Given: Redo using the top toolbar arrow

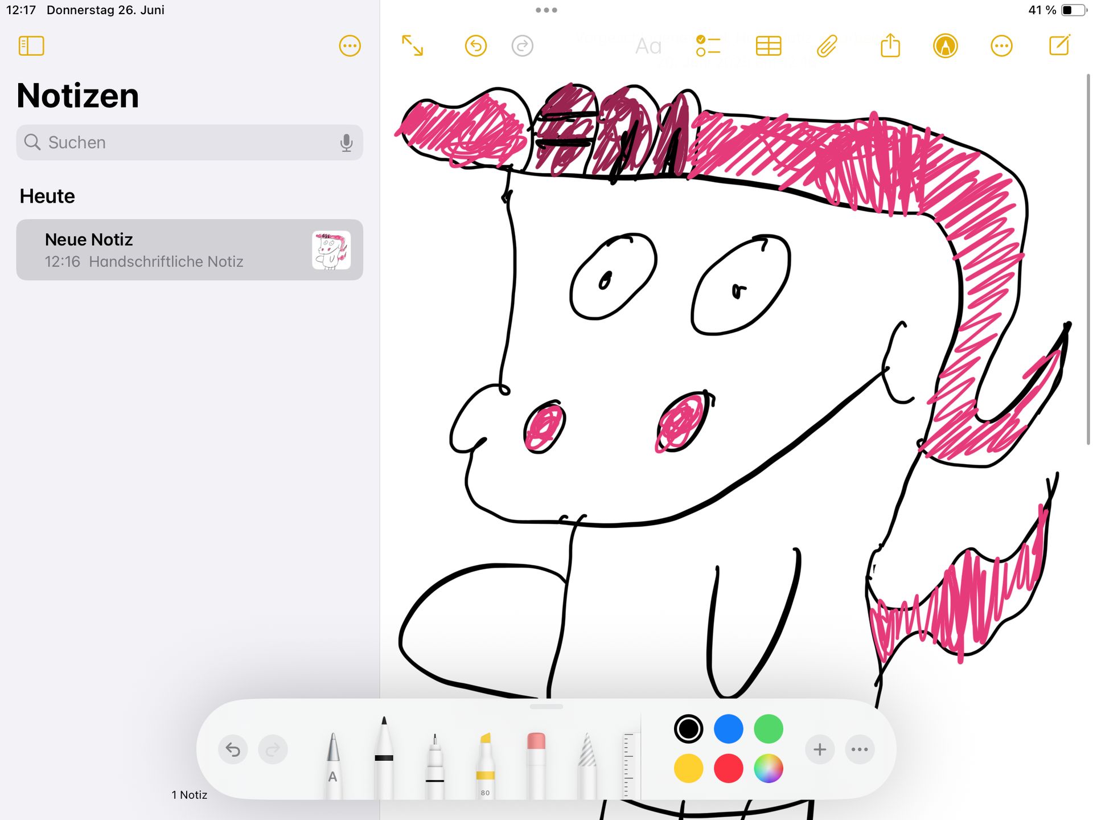Looking at the screenshot, I should click(522, 46).
